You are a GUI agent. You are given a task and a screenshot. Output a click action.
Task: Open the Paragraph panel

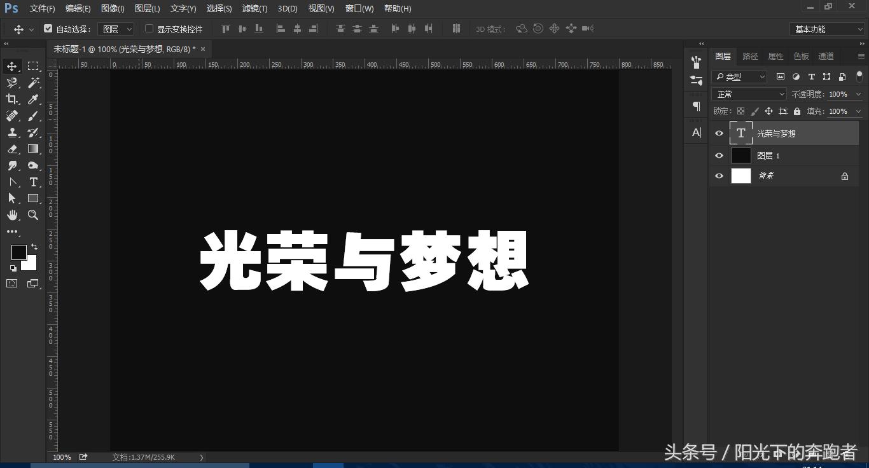click(x=695, y=106)
